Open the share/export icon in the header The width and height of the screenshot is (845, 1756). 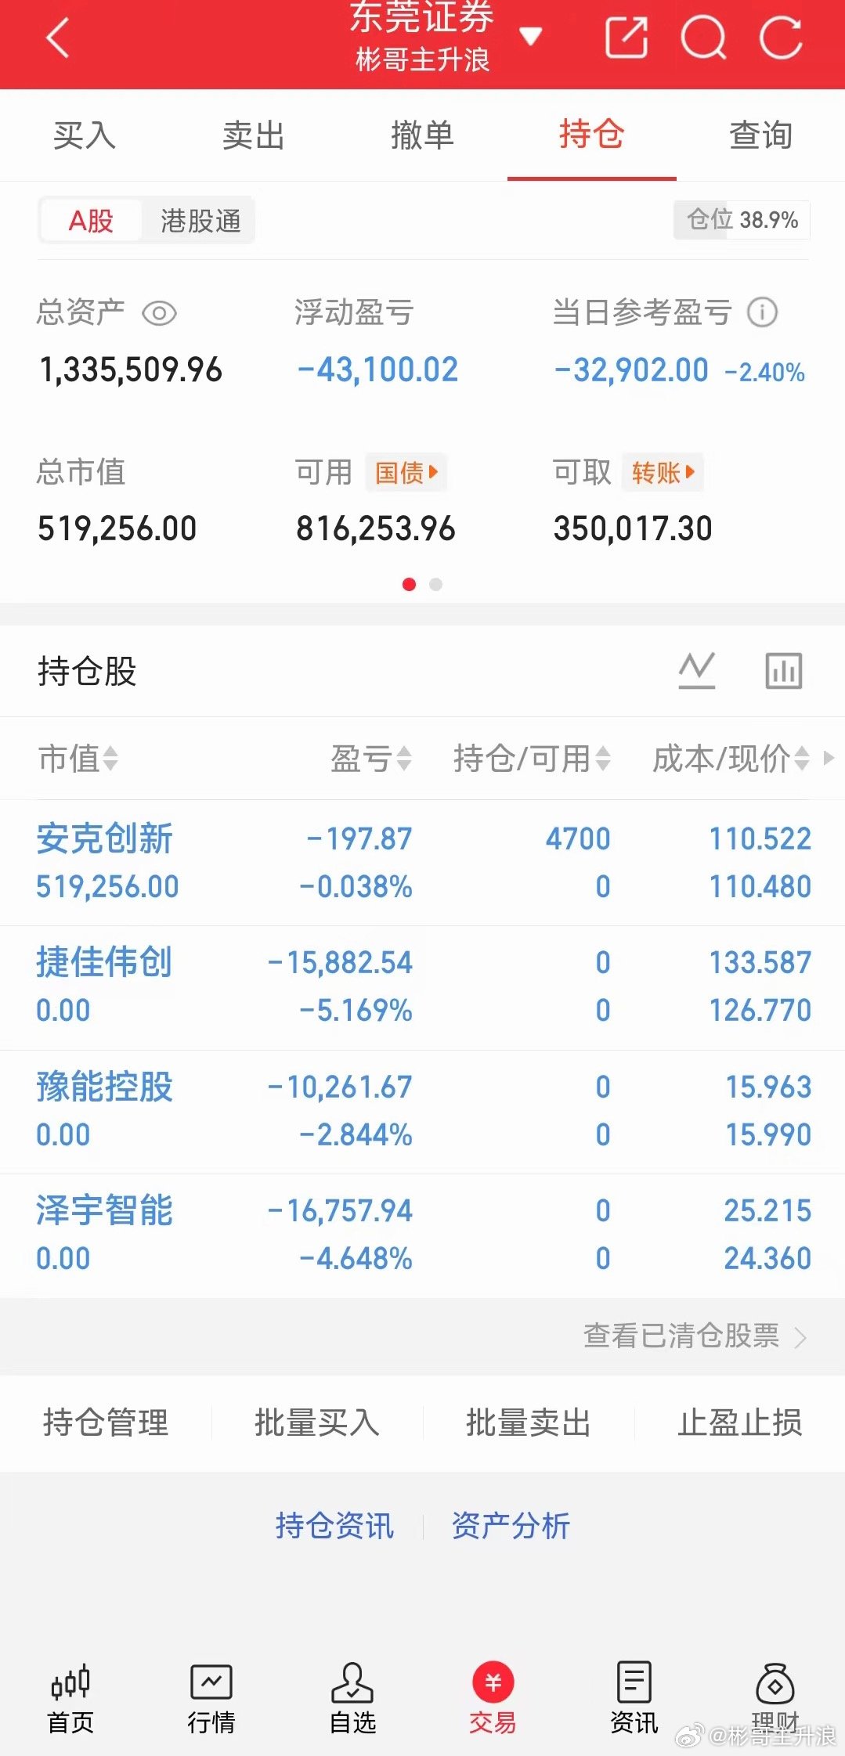[x=627, y=37]
